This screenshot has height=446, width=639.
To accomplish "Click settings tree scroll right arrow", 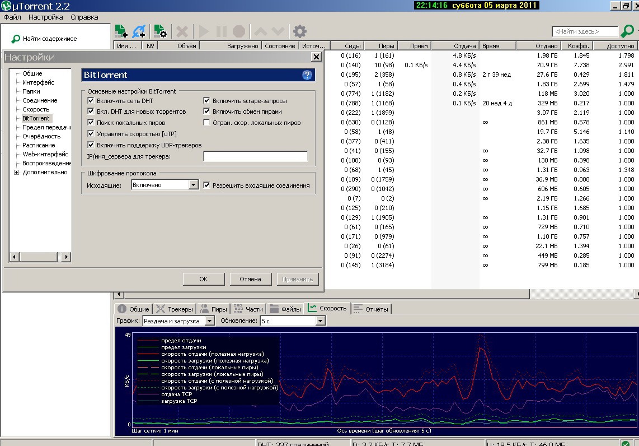I will tap(66, 257).
